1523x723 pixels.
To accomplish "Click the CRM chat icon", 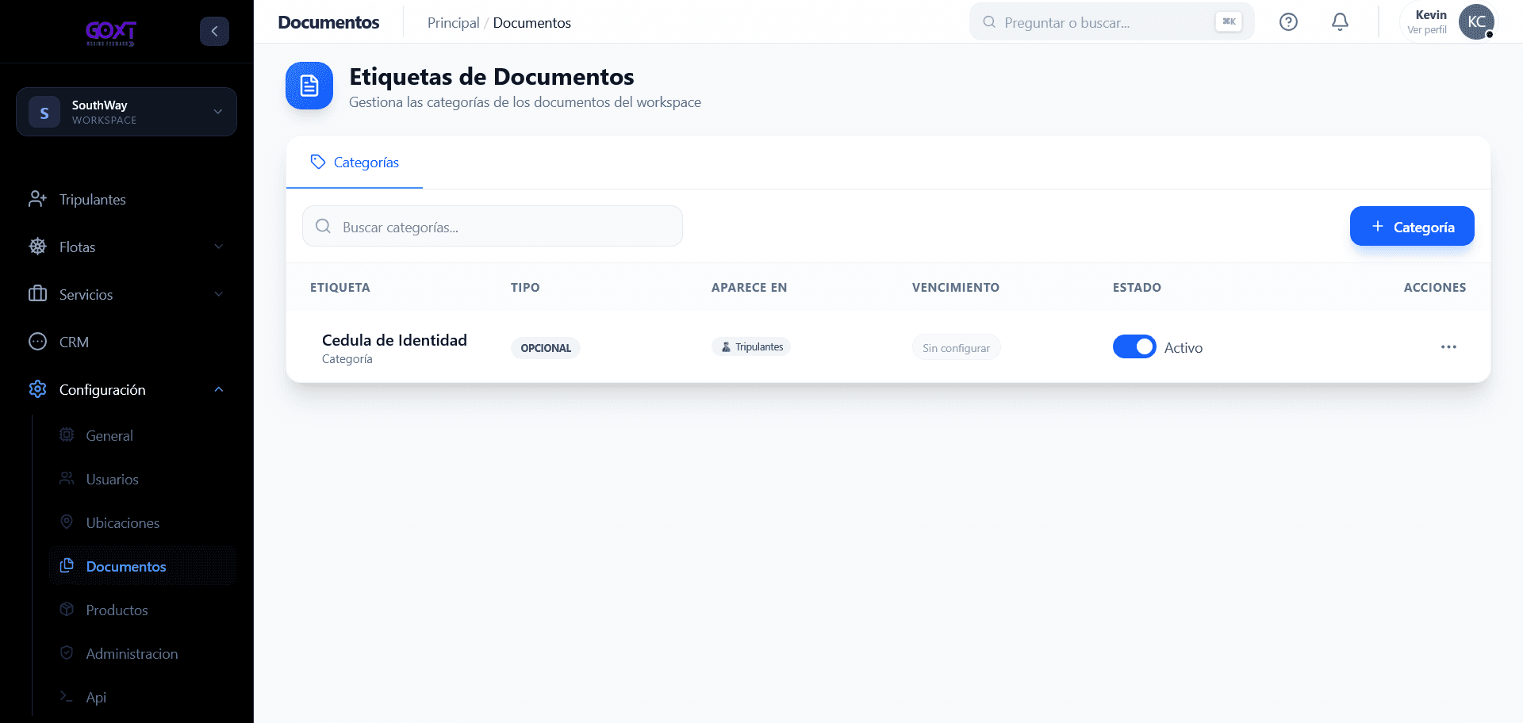I will 37,342.
